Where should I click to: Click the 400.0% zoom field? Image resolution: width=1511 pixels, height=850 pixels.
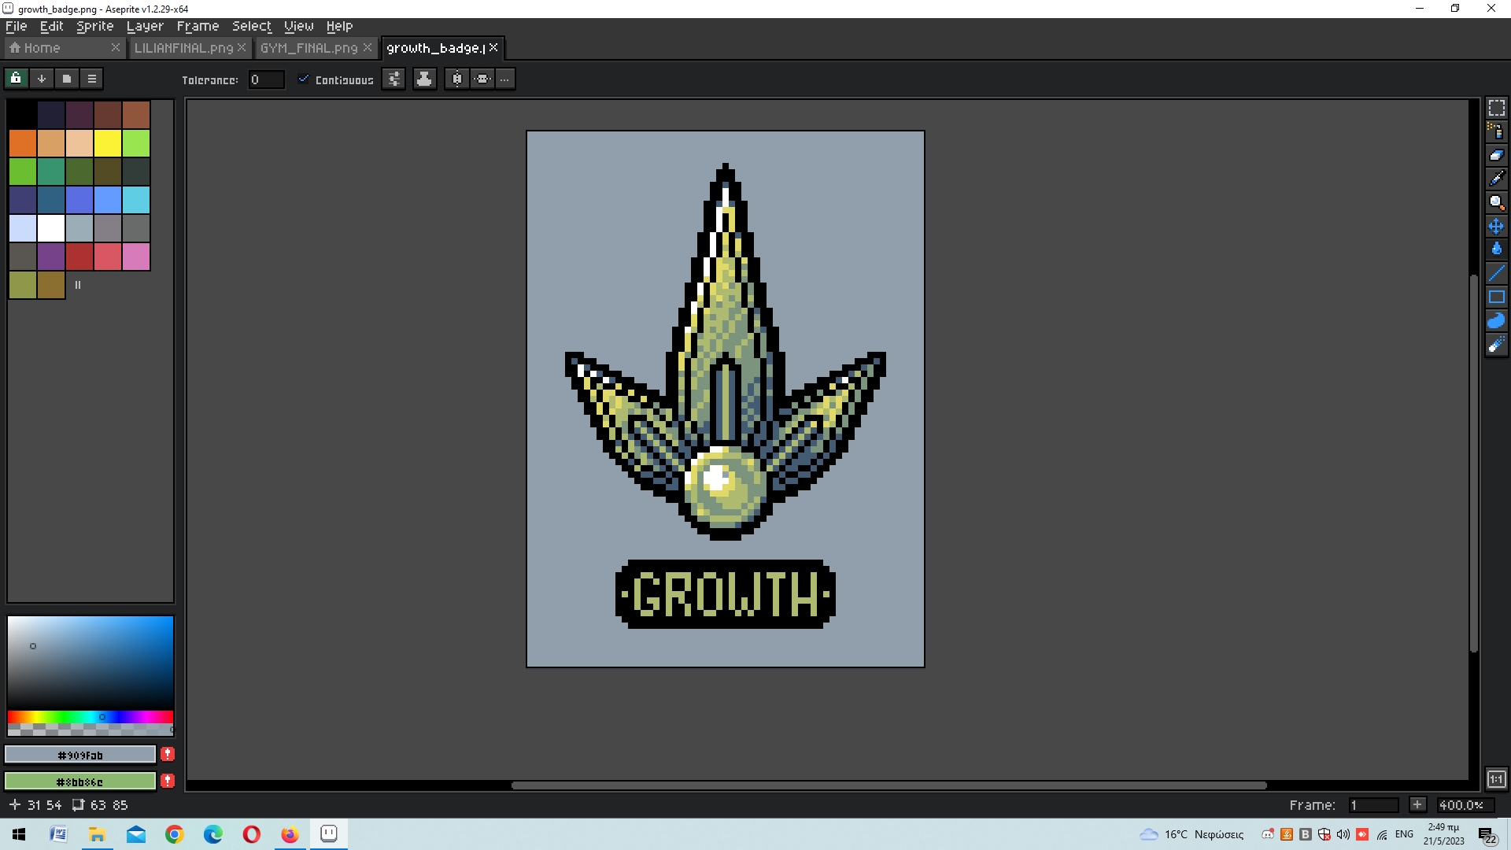(1465, 805)
